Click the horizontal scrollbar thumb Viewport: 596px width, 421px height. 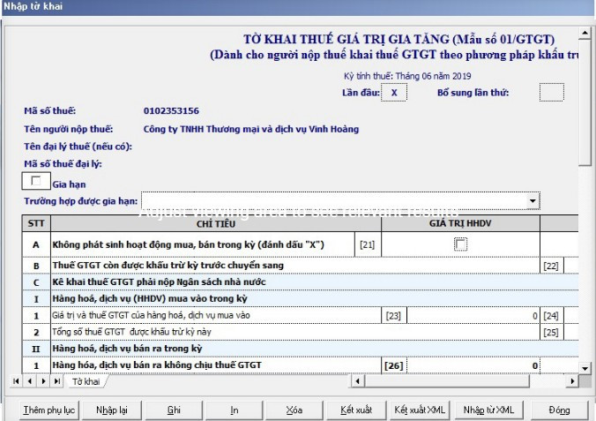tap(447, 381)
